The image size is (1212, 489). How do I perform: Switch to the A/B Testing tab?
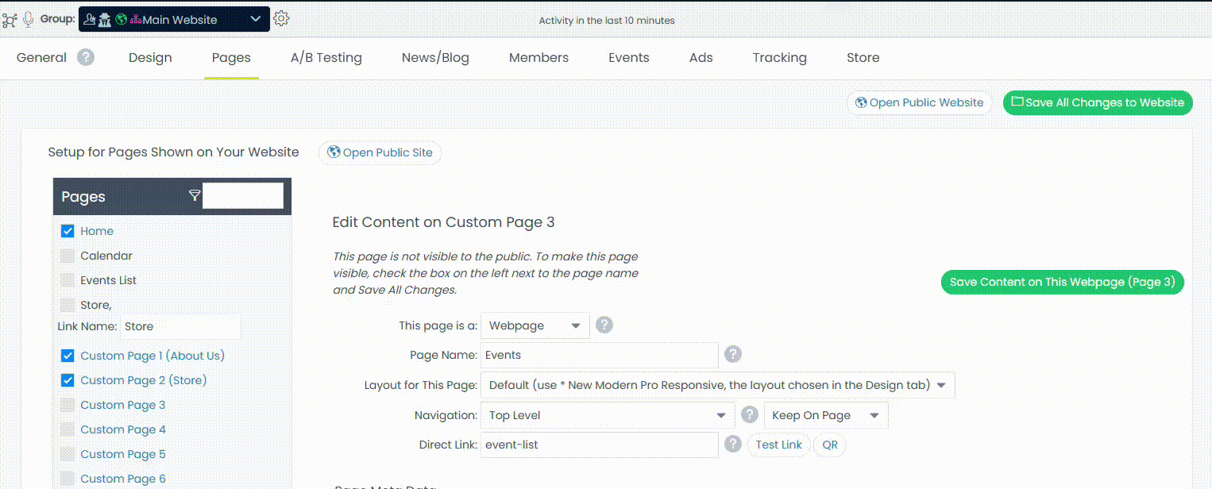point(326,57)
